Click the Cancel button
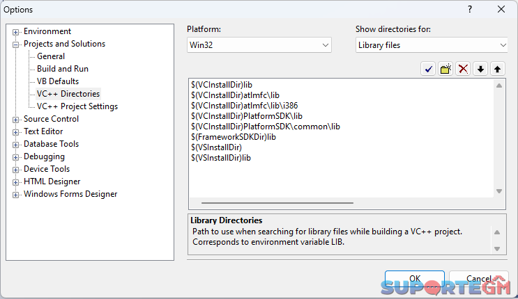This screenshot has height=299, width=518. (478, 279)
